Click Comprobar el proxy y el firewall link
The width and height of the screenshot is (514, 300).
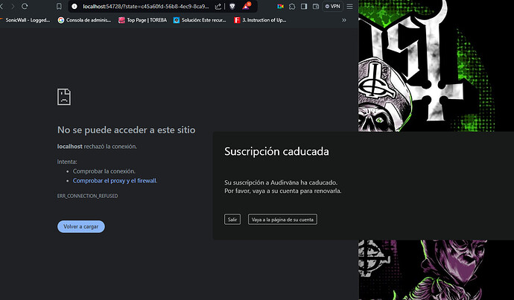click(115, 180)
